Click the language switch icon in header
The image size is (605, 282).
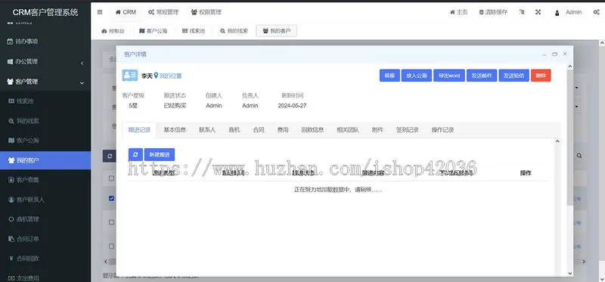[522, 12]
